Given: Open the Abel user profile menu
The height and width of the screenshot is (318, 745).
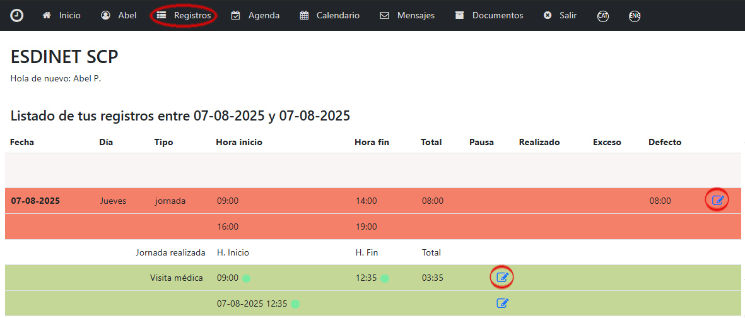Looking at the screenshot, I should click(x=119, y=15).
